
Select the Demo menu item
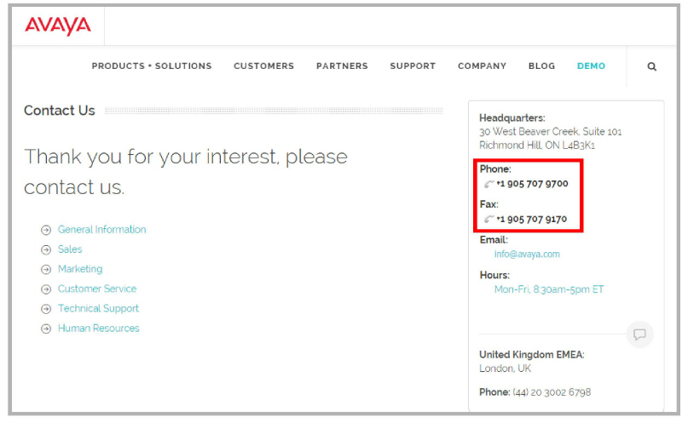[591, 66]
